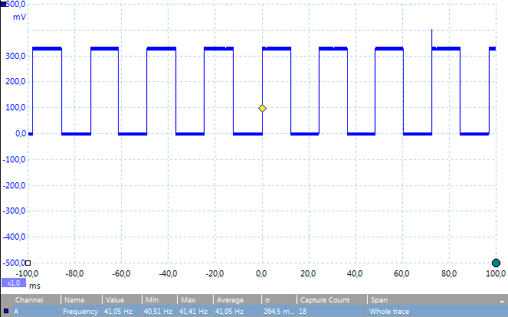Screen dimensions: 508x317
Task: Select the Name column header
Action: [74, 300]
